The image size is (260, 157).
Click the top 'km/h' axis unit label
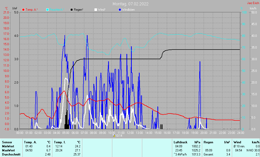click(x=253, y=8)
